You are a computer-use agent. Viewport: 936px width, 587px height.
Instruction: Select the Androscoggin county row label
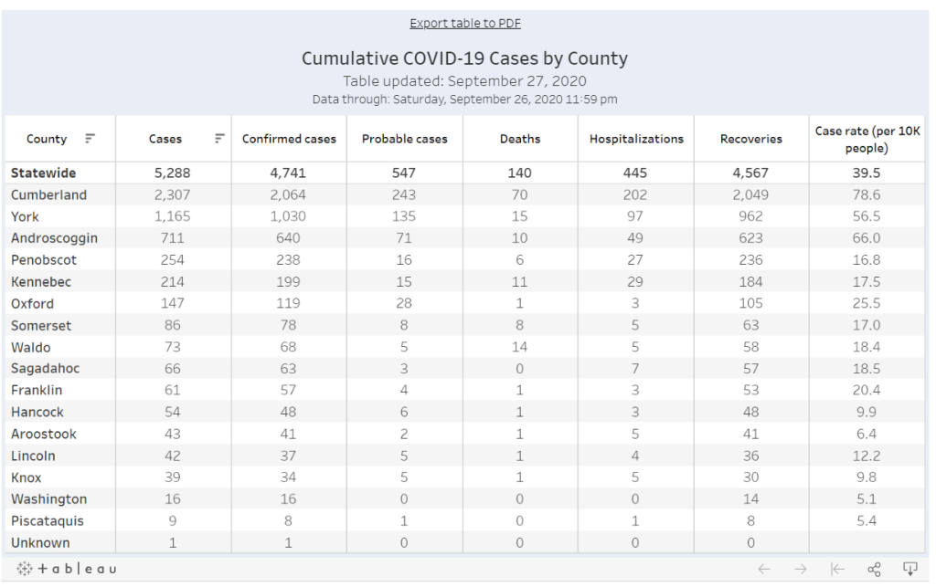(54, 237)
